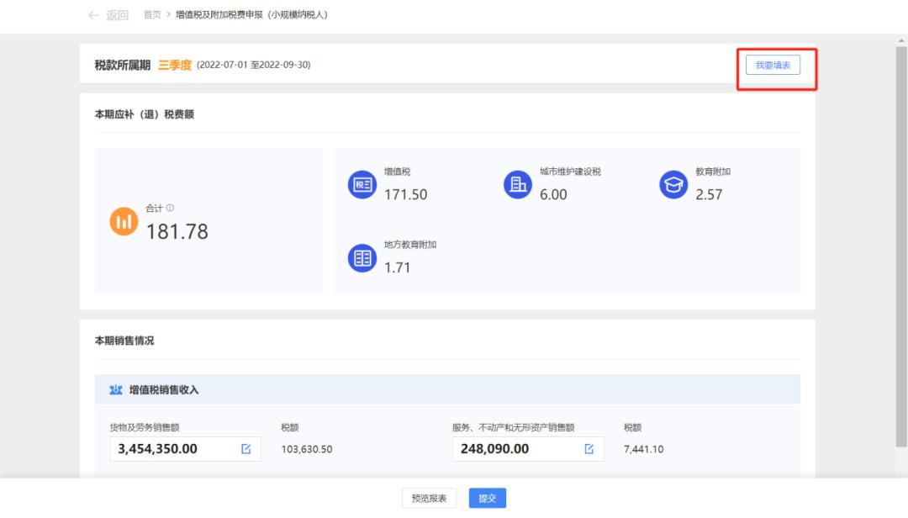
Task: Select the 增值税 tax icon
Action: (x=362, y=185)
